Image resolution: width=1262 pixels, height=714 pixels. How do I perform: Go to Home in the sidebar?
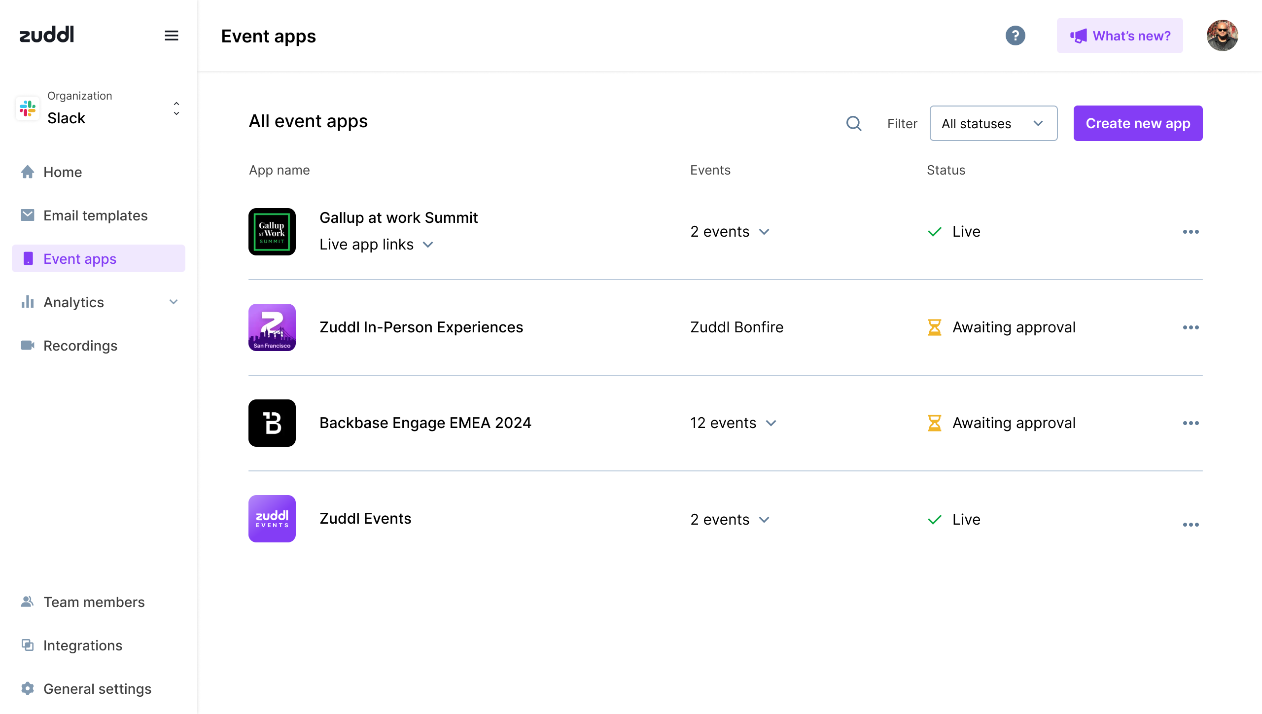coord(99,172)
